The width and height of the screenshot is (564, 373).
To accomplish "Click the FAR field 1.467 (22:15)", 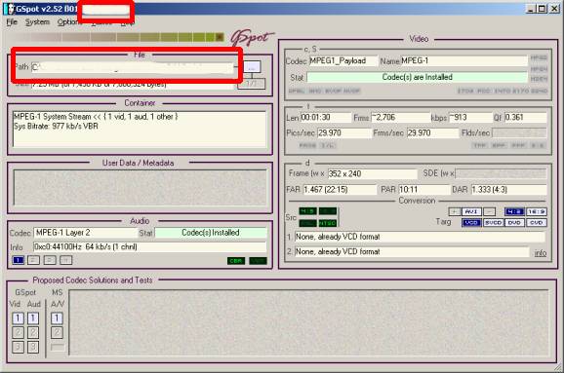I will (x=340, y=190).
